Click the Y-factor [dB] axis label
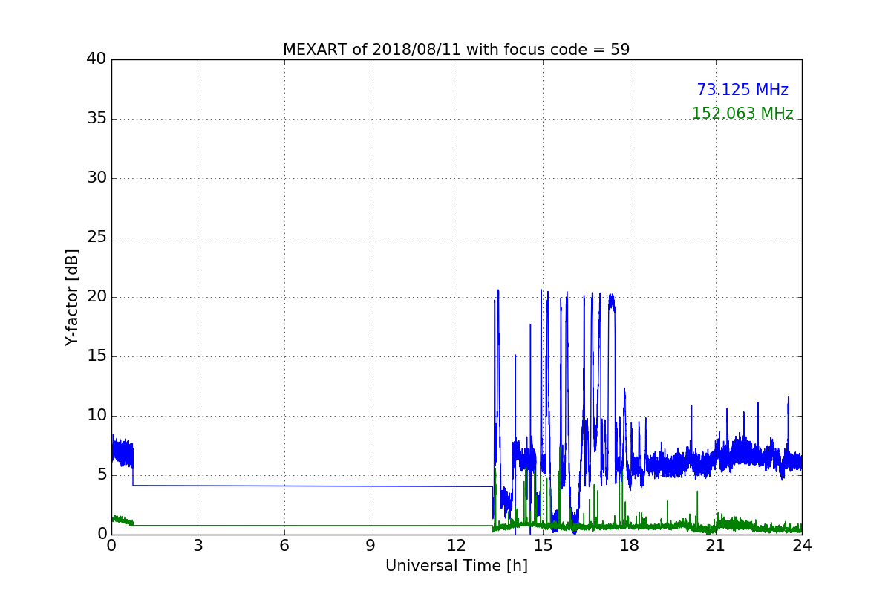 (x=72, y=297)
